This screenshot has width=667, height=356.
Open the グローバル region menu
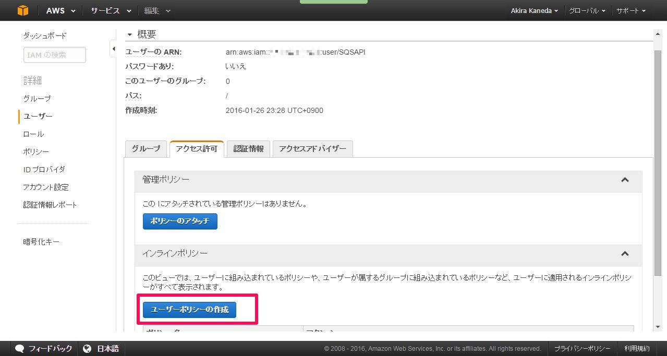pos(587,10)
